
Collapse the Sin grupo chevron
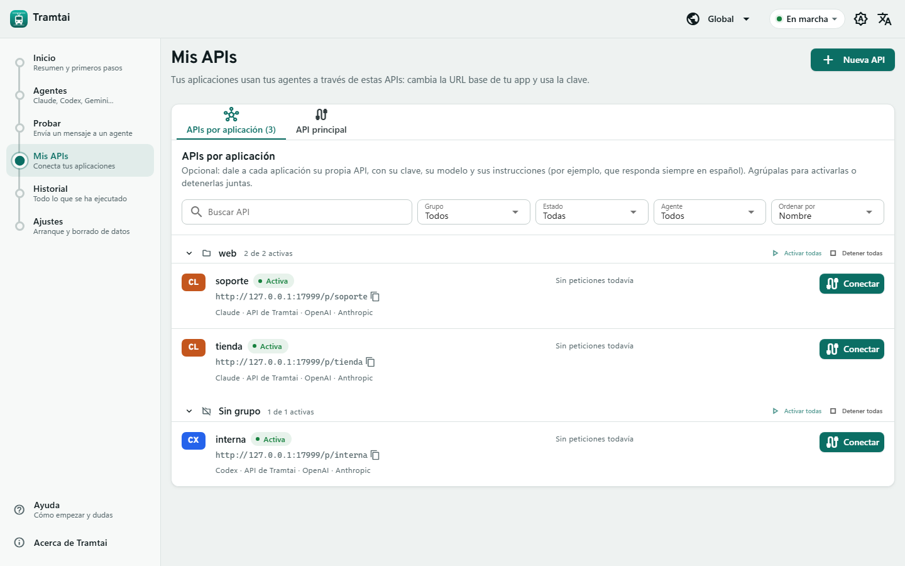click(x=189, y=411)
